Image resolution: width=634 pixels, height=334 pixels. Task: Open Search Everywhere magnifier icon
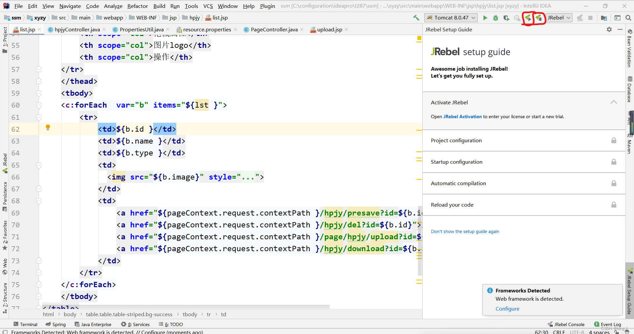point(628,18)
